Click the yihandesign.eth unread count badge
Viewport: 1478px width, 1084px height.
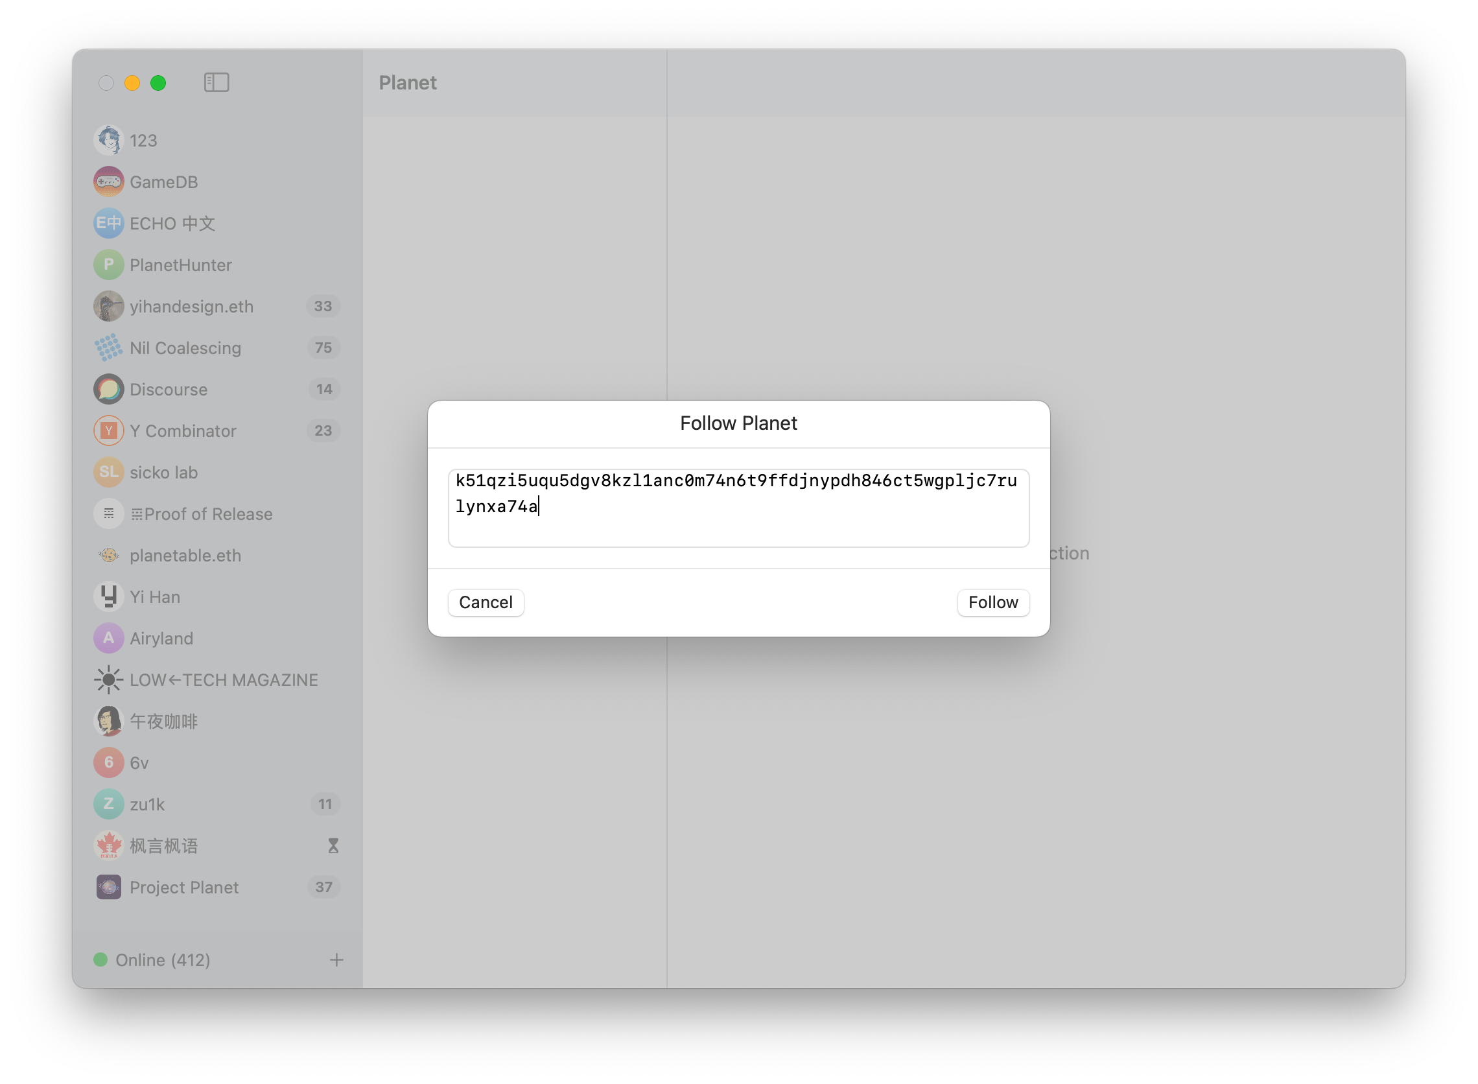[325, 305]
